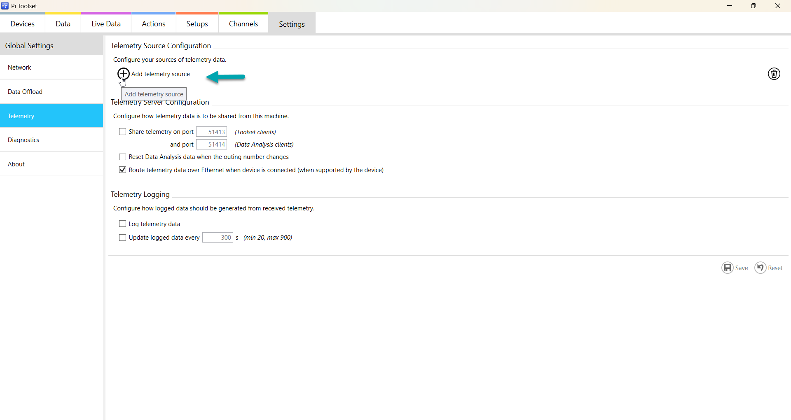Click the Reset undo arrow icon

[x=760, y=268]
